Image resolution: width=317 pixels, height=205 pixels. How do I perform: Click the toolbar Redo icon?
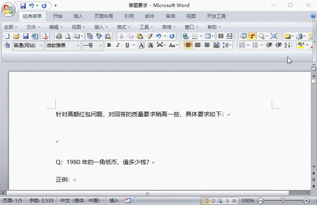(x=172, y=36)
